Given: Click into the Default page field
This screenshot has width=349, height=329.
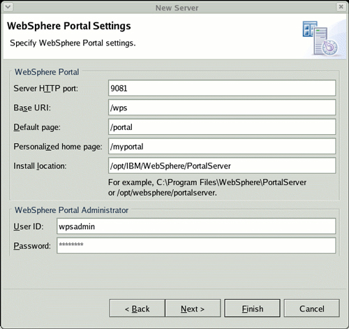Looking at the screenshot, I should point(222,126).
